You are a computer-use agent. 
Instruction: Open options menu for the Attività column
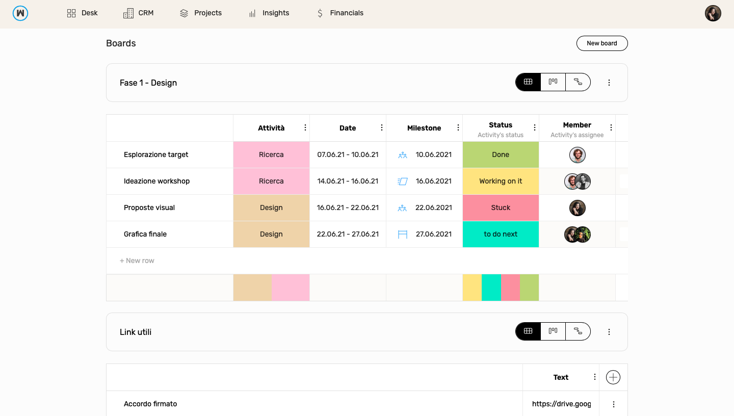[x=305, y=127]
